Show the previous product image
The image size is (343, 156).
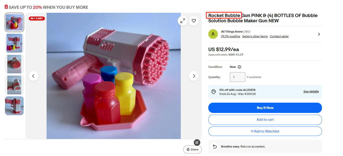[x=34, y=76]
